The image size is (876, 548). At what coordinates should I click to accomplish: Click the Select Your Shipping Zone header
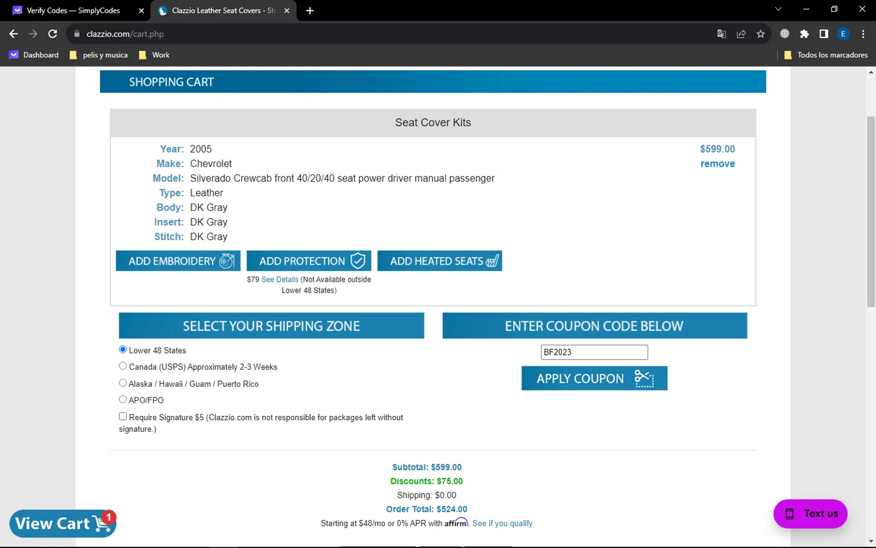tap(272, 326)
